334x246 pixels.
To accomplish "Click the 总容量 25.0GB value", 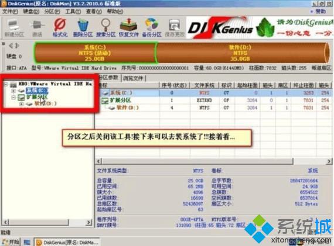I will 195,181.
